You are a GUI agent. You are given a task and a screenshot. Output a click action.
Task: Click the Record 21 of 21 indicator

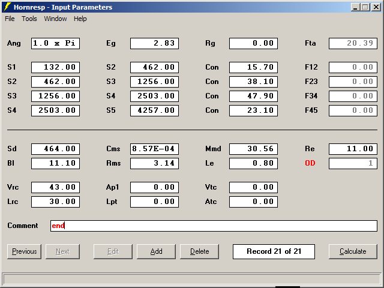274,251
